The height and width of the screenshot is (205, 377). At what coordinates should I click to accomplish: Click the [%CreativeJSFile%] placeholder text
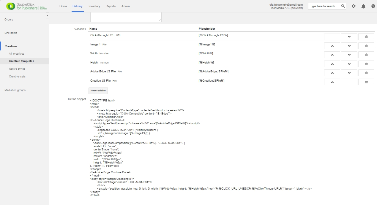[212, 81]
